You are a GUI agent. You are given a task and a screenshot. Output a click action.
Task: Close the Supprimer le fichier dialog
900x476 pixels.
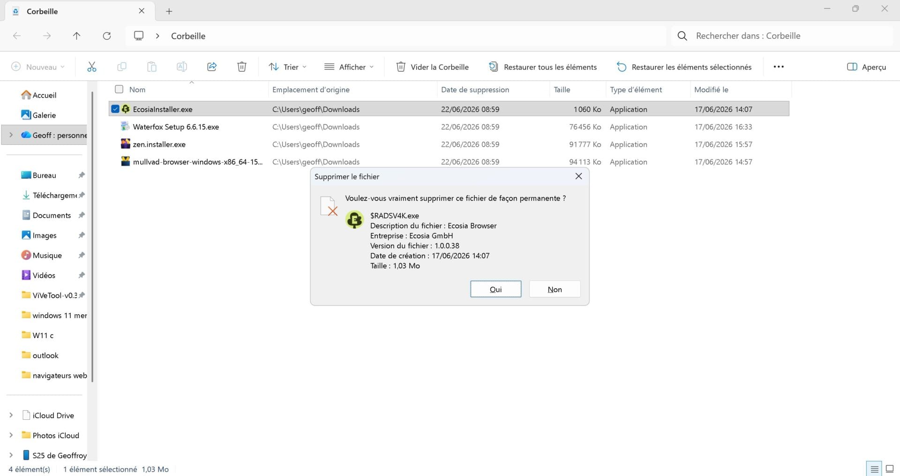[x=578, y=176]
